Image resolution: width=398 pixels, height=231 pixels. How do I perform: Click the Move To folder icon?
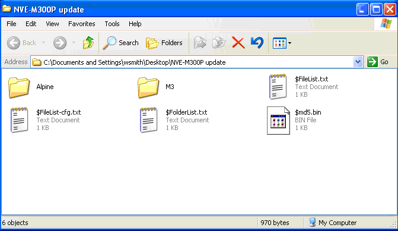click(x=200, y=43)
